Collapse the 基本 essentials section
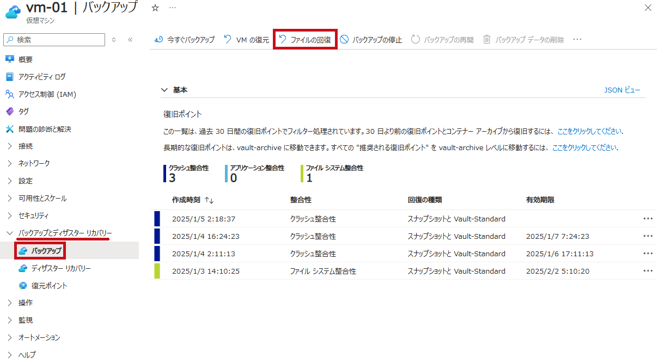 click(x=164, y=90)
